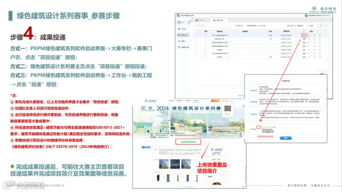The height and width of the screenshot is (192, 342).
Task: Open the third building rendering thumbnail
Action: pyautogui.click(x=186, y=164)
